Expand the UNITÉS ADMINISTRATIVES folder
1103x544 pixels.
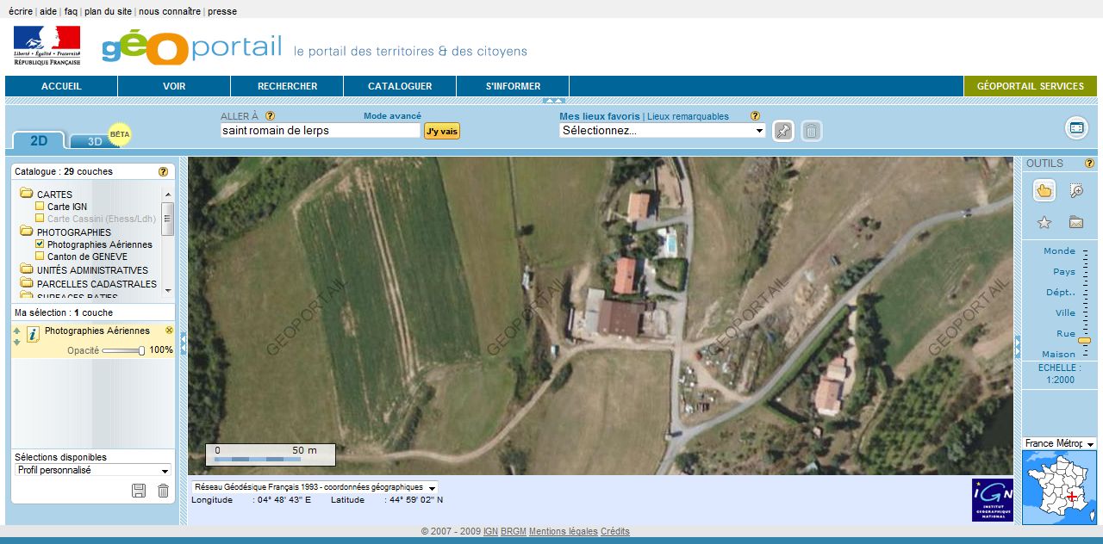(x=26, y=270)
